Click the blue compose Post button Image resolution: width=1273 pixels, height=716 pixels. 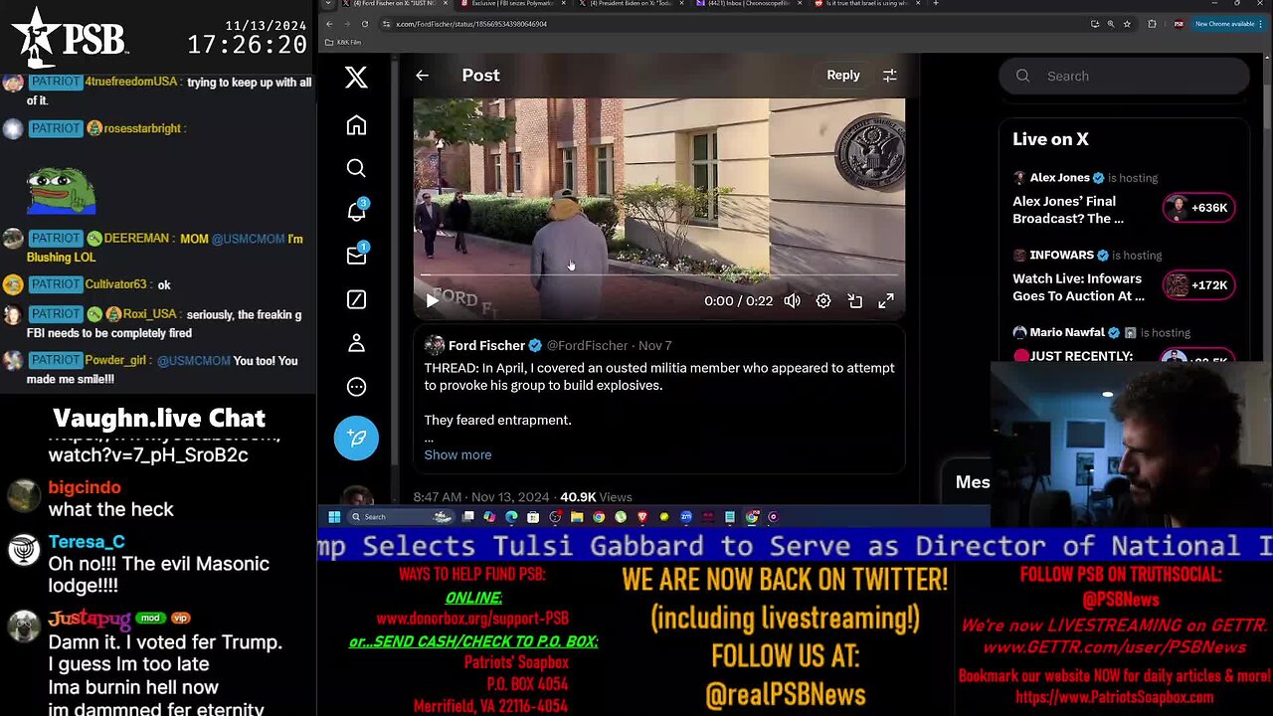coord(356,438)
